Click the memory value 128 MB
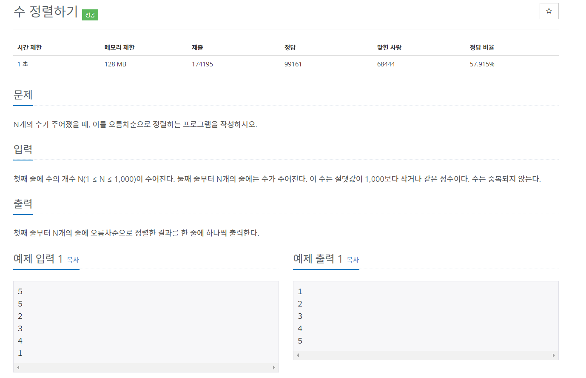The width and height of the screenshot is (586, 378). click(115, 64)
